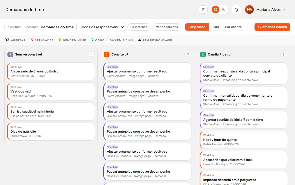Switch to the Lista view tab
The width and height of the screenshot is (295, 185).
coord(215,27)
